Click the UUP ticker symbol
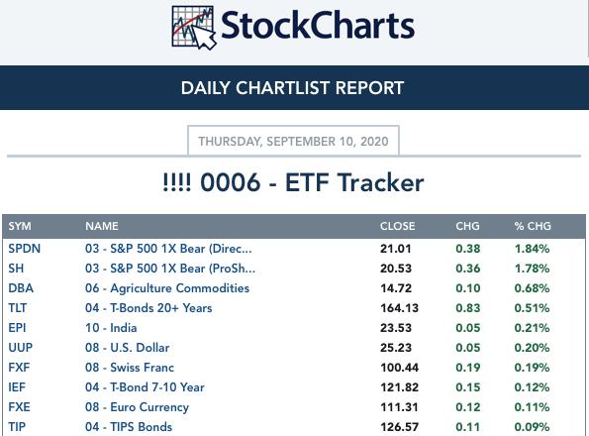 click(x=20, y=348)
